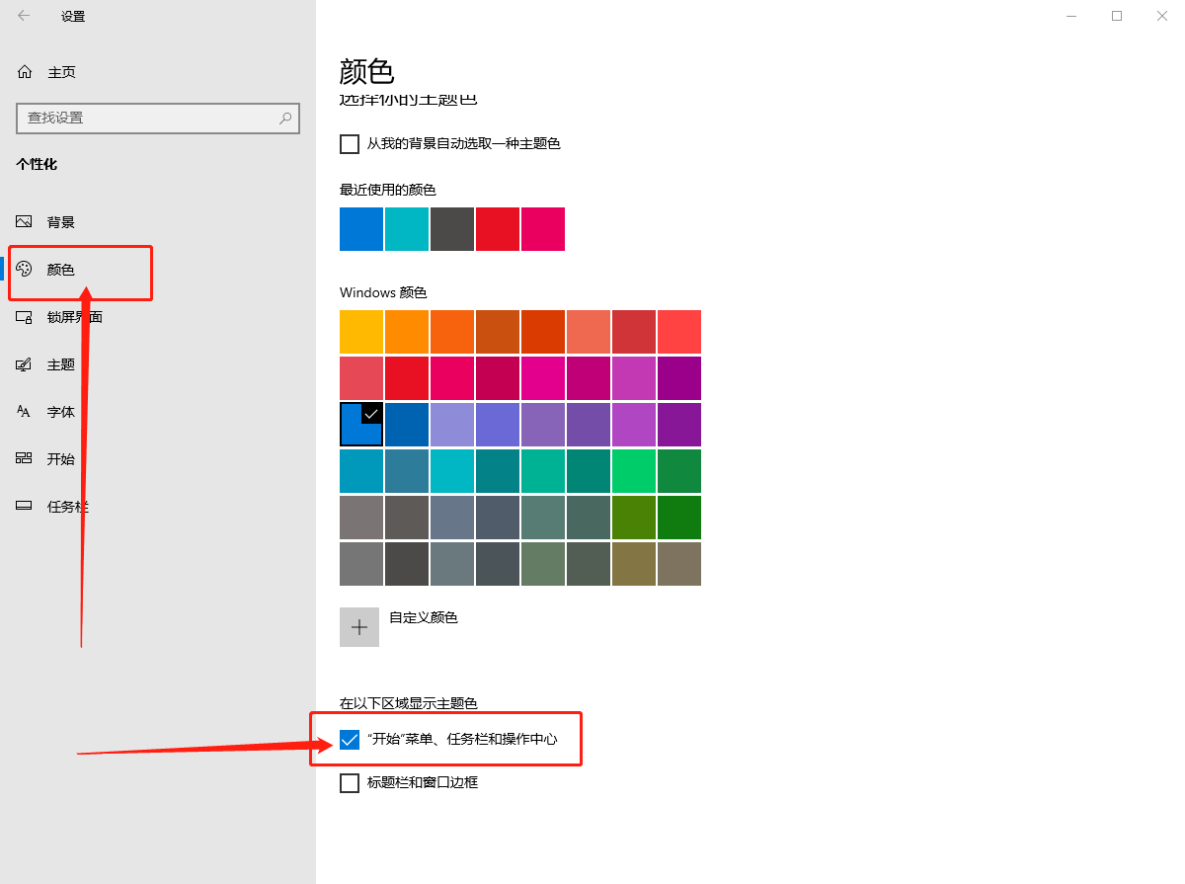Choose the bright light green Windows color
1185x884 pixels.
[x=634, y=471]
